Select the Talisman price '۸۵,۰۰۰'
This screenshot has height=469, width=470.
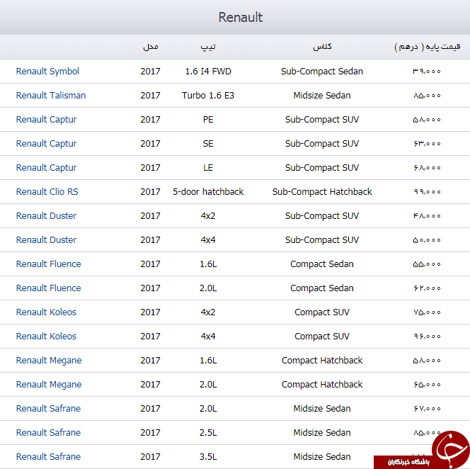coord(427,96)
